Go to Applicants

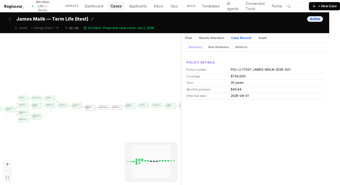coord(138,6)
